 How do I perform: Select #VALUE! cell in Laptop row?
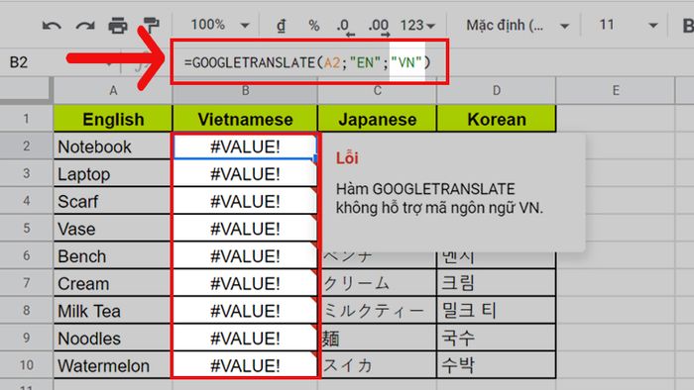245,173
